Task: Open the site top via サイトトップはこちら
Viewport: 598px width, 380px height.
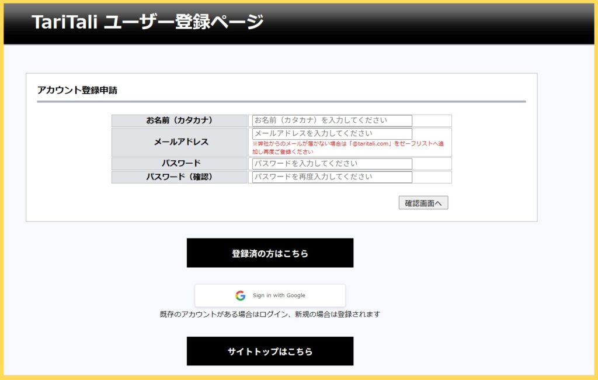Action: (x=270, y=351)
